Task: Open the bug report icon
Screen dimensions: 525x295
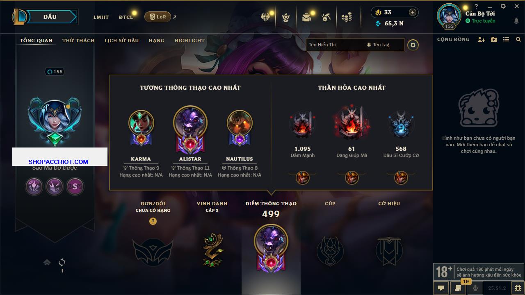Action: (x=518, y=288)
